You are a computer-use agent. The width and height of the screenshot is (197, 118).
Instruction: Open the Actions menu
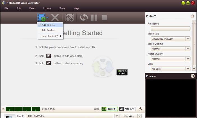pyautogui.click(x=47, y=8)
